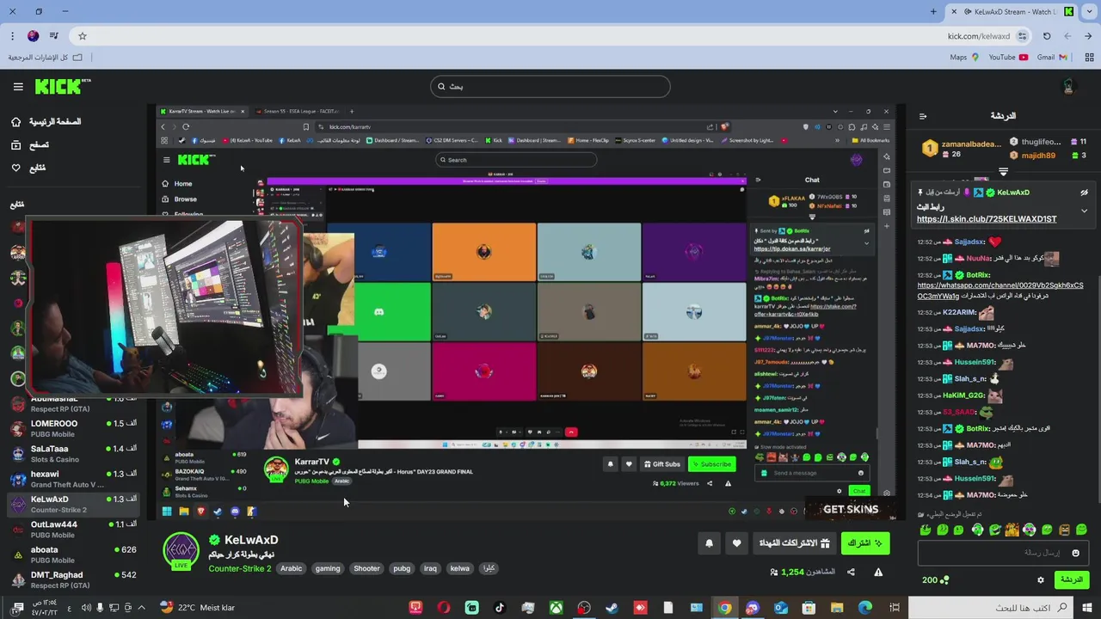Click the 200 channel points indicator
Viewport: 1101px width, 619px height.
click(936, 580)
